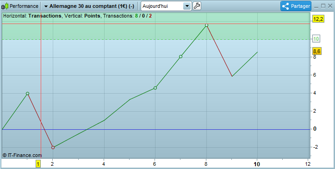Click the vertical axis label -2
The image size is (335, 169).
click(316, 147)
